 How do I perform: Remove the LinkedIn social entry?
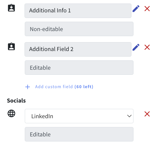(147, 114)
